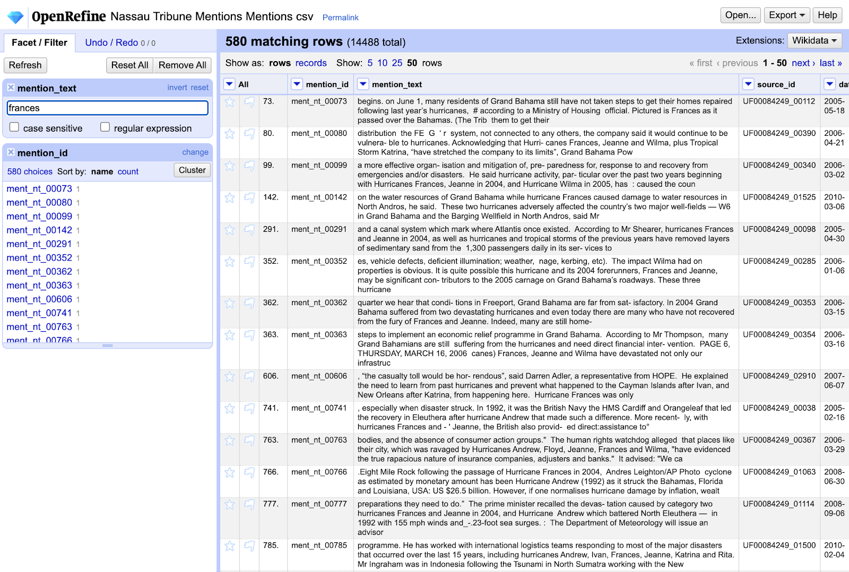Enable regular expression matching
The width and height of the screenshot is (849, 572).
coord(105,127)
